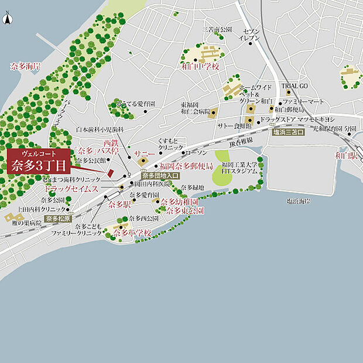Click the 和白中学校 school building icon
The image size is (363, 363).
point(207,56)
